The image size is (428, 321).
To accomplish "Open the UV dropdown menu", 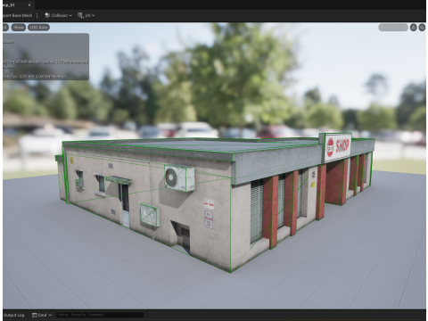I will coord(86,15).
